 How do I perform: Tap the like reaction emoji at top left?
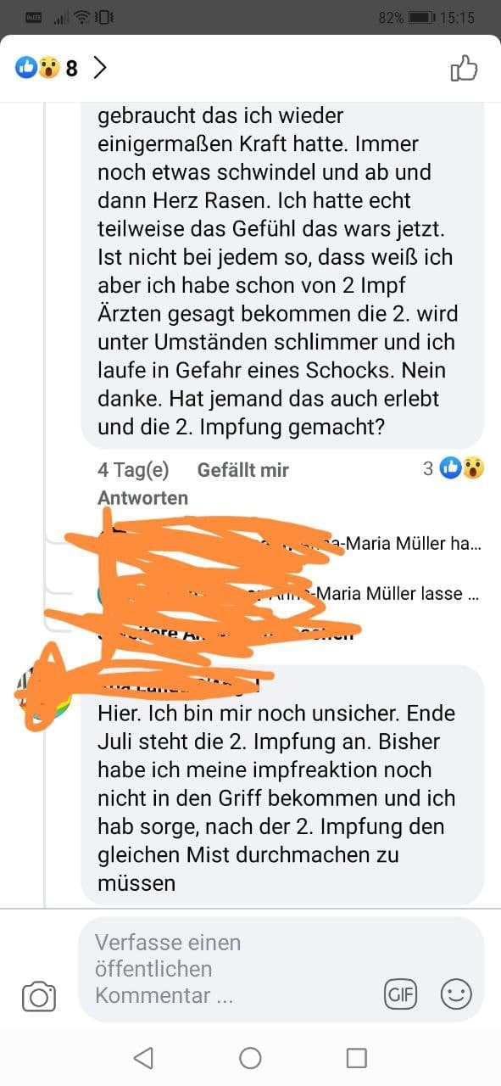pyautogui.click(x=26, y=68)
